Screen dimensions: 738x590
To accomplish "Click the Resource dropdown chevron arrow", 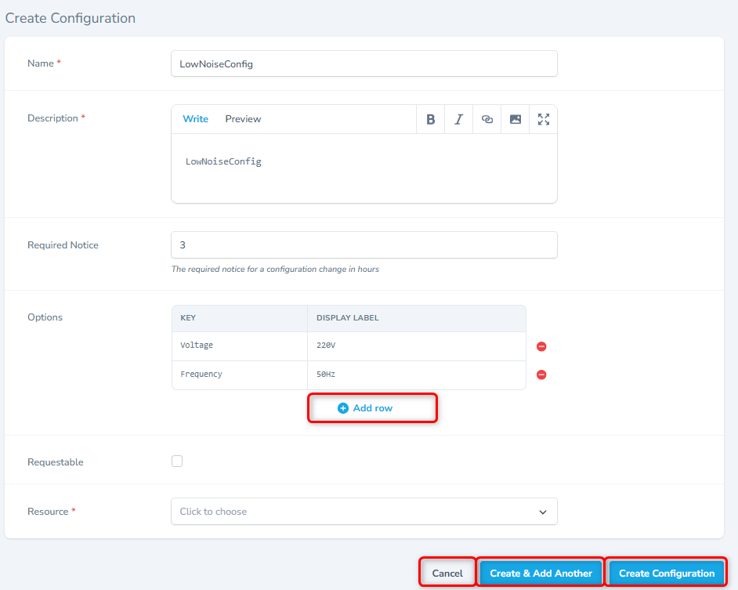I will click(543, 512).
